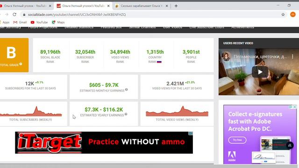The height and width of the screenshot is (168, 299).
Task: Click 2.421M video views value
Action: (175, 84)
